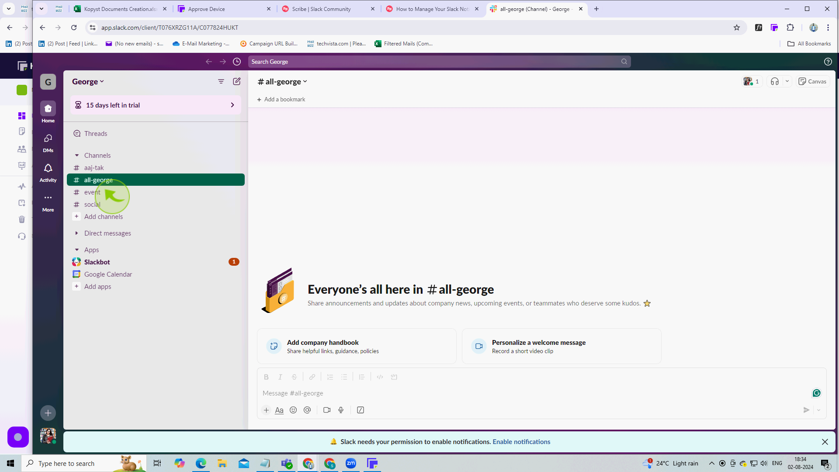Toggle italic formatting in message composer

280,377
